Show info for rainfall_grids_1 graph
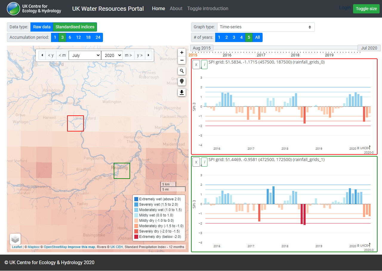Viewport: 382px width, 271px height. pyautogui.click(x=204, y=162)
